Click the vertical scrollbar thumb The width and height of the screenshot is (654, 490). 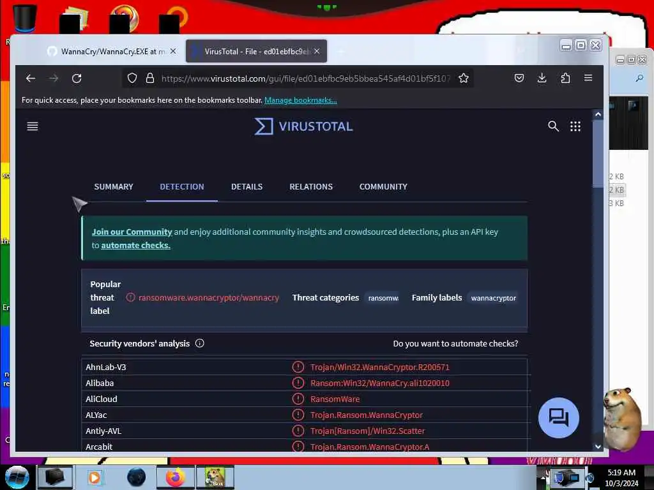pos(598,153)
